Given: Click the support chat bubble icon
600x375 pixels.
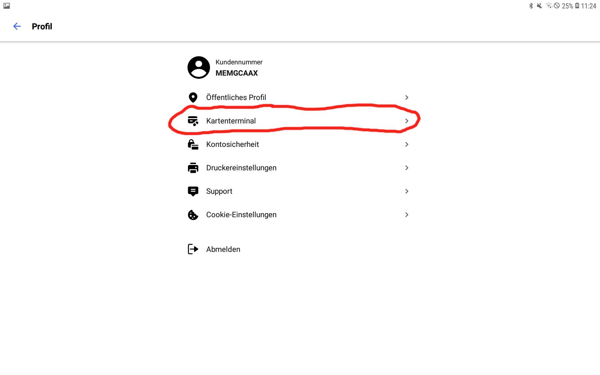Looking at the screenshot, I should click(193, 191).
